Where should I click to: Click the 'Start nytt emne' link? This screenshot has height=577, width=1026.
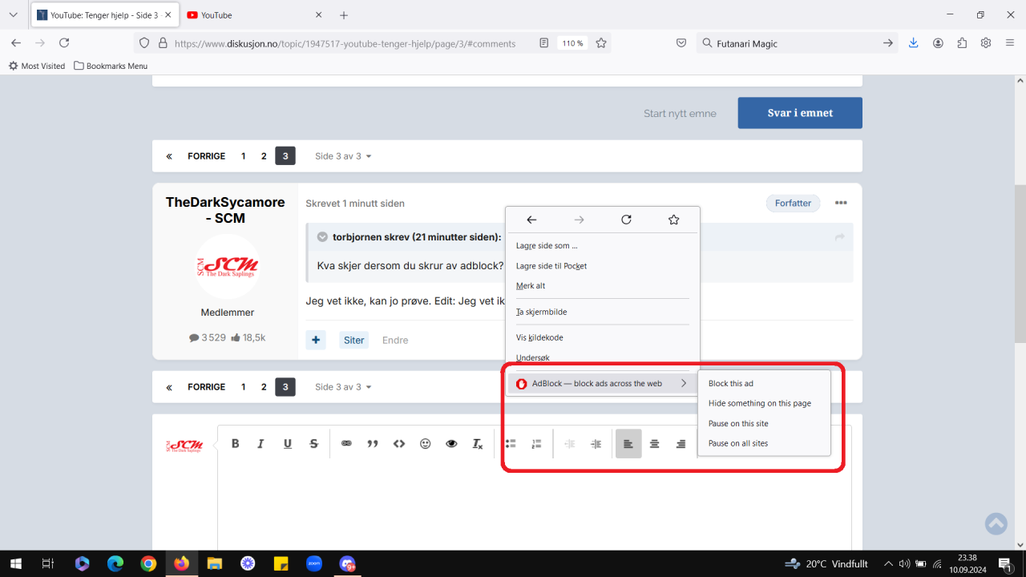(680, 113)
